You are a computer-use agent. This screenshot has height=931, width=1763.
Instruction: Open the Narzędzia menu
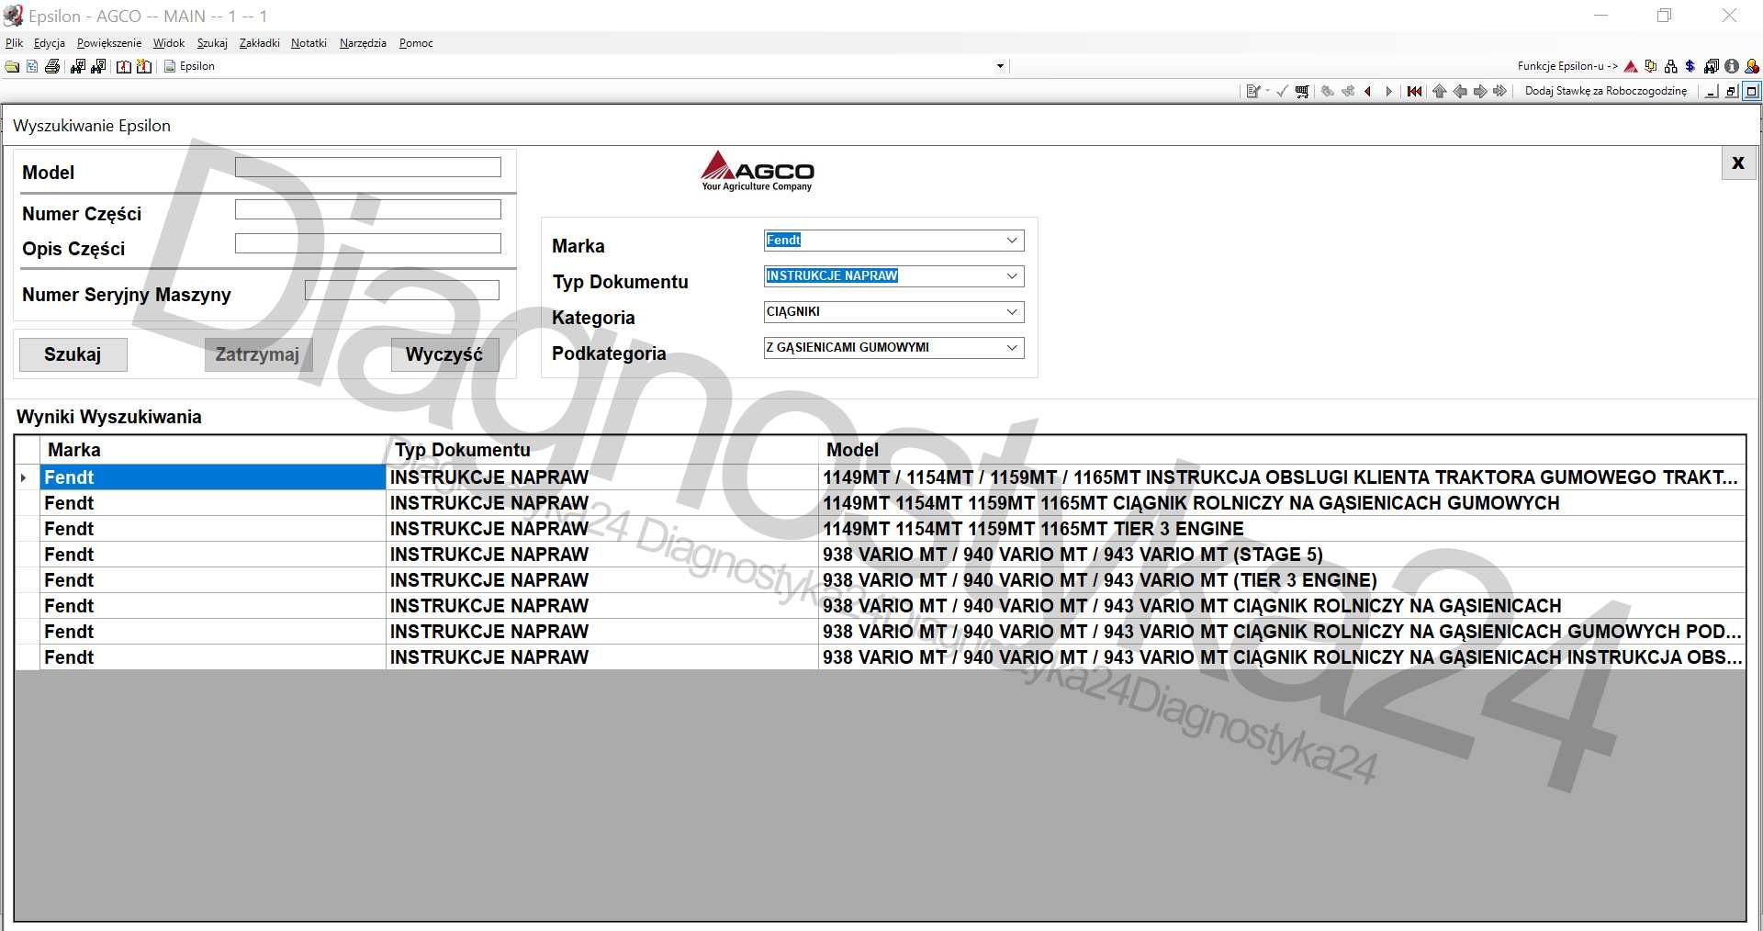(x=363, y=43)
